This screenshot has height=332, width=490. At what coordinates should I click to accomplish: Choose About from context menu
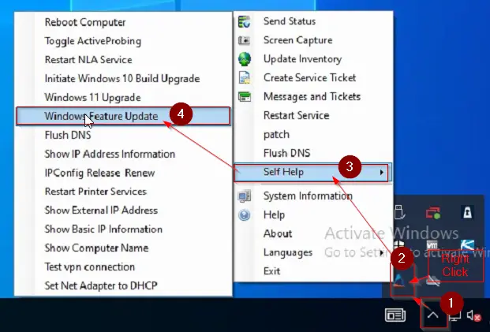point(312,233)
